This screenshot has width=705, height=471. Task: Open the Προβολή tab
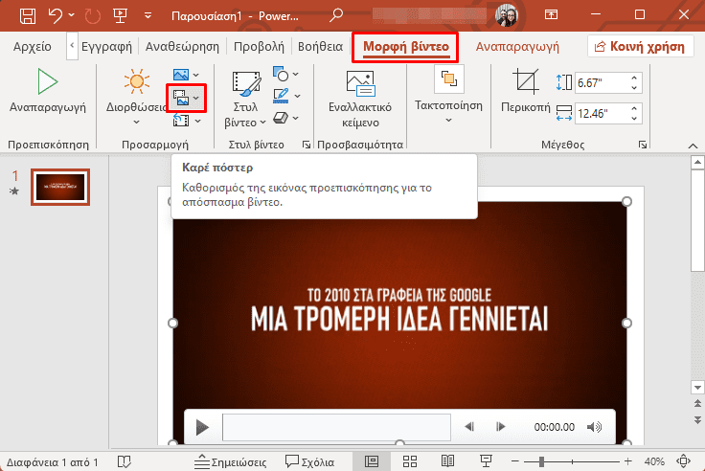[259, 46]
